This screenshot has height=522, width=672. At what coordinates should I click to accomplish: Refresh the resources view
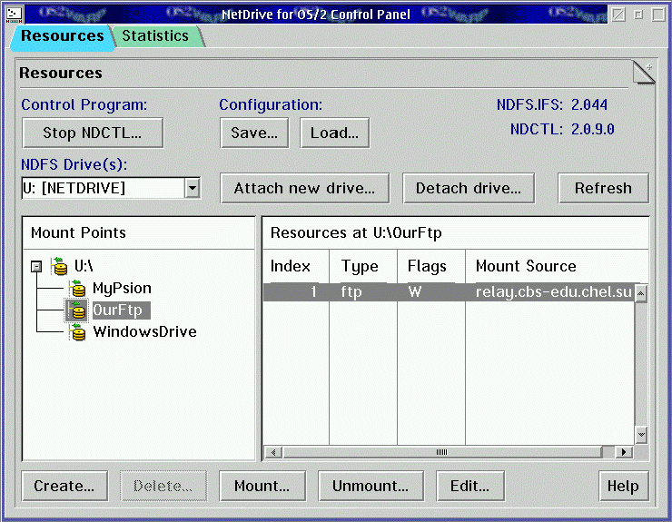(x=603, y=188)
